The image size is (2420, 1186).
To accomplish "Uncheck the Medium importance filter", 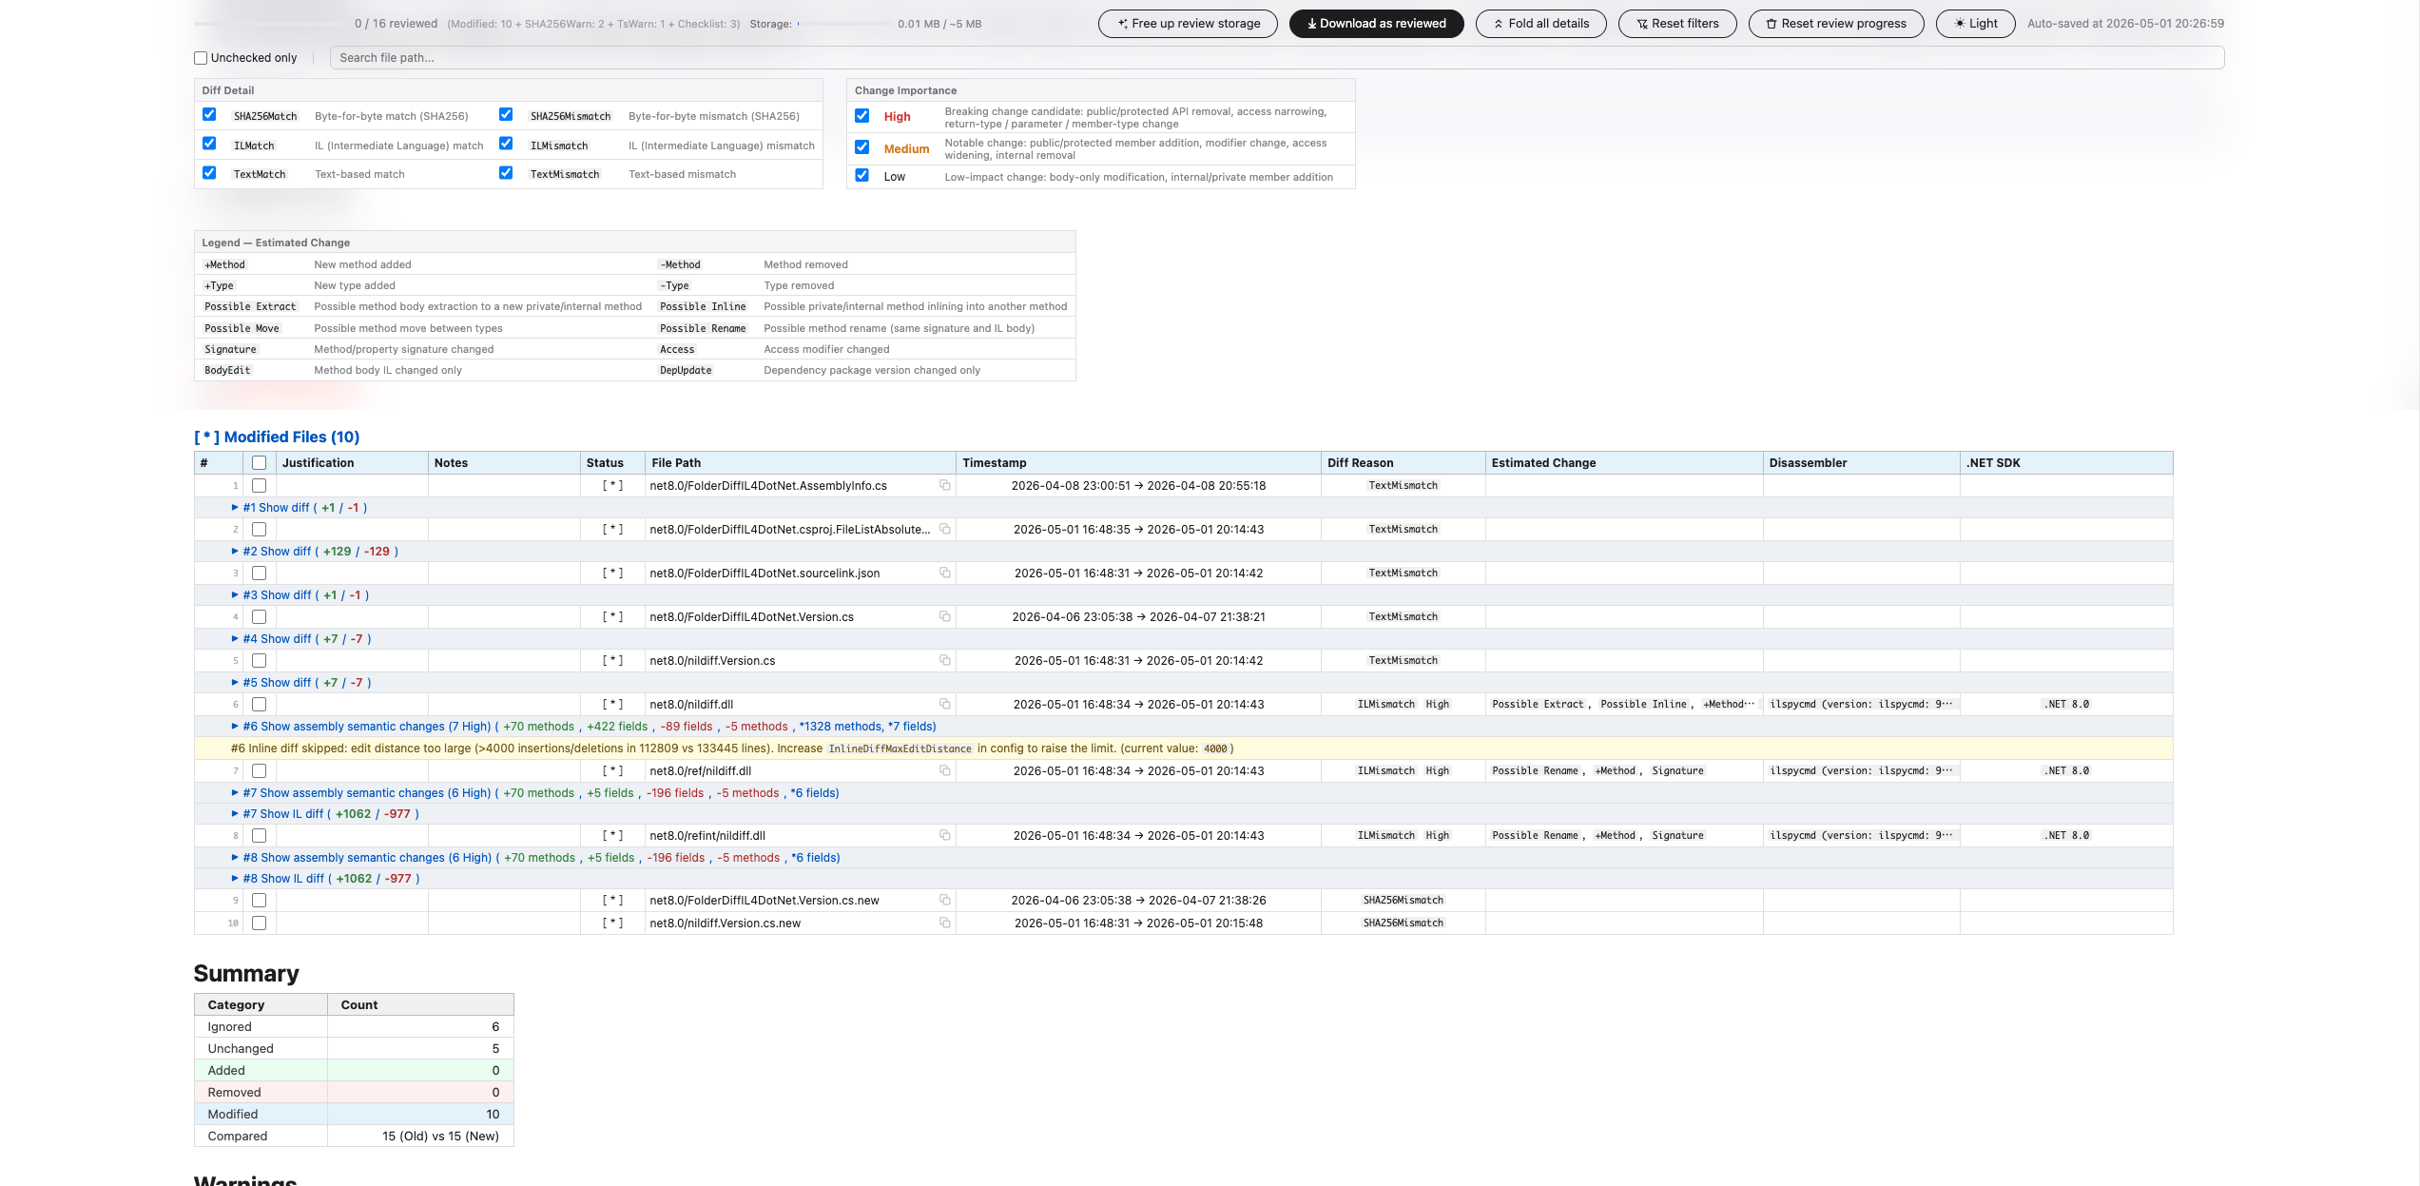I will [x=862, y=146].
